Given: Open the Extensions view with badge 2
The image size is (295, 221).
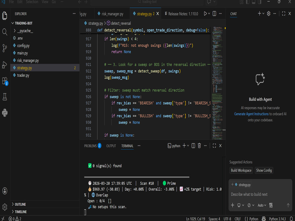Looking at the screenshot, I should tap(5, 81).
